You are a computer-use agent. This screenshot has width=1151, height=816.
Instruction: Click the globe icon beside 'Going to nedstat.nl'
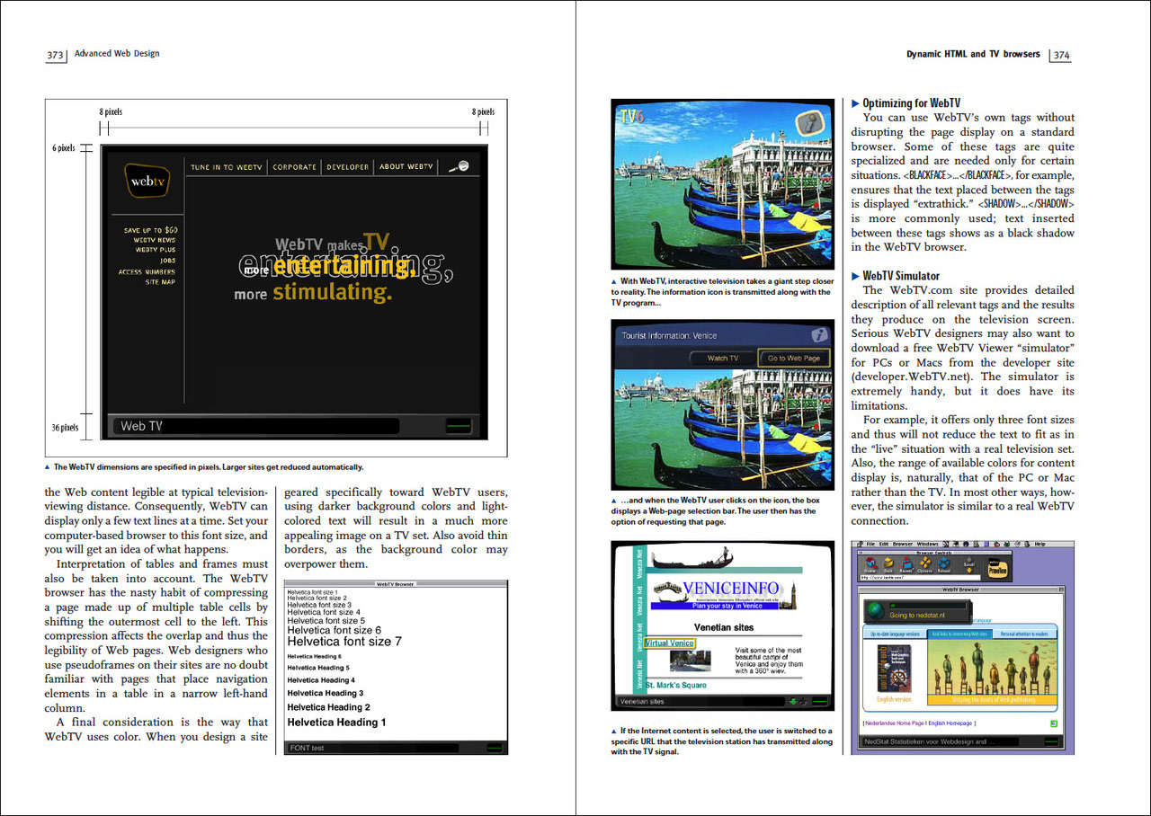[876, 610]
